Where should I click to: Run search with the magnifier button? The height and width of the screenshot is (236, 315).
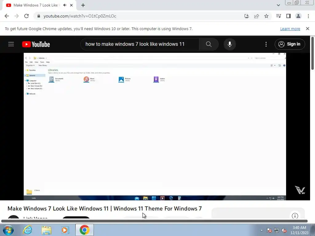point(209,44)
